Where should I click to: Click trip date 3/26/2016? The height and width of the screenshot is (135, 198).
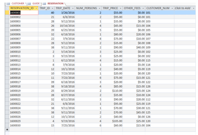(x=65, y=13)
